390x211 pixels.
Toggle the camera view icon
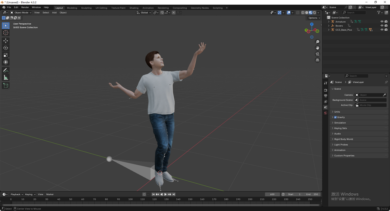pyautogui.click(x=317, y=54)
